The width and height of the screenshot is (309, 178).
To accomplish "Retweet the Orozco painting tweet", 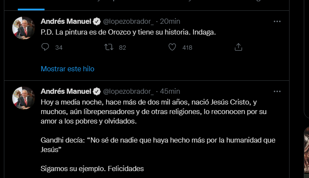I will click(109, 48).
